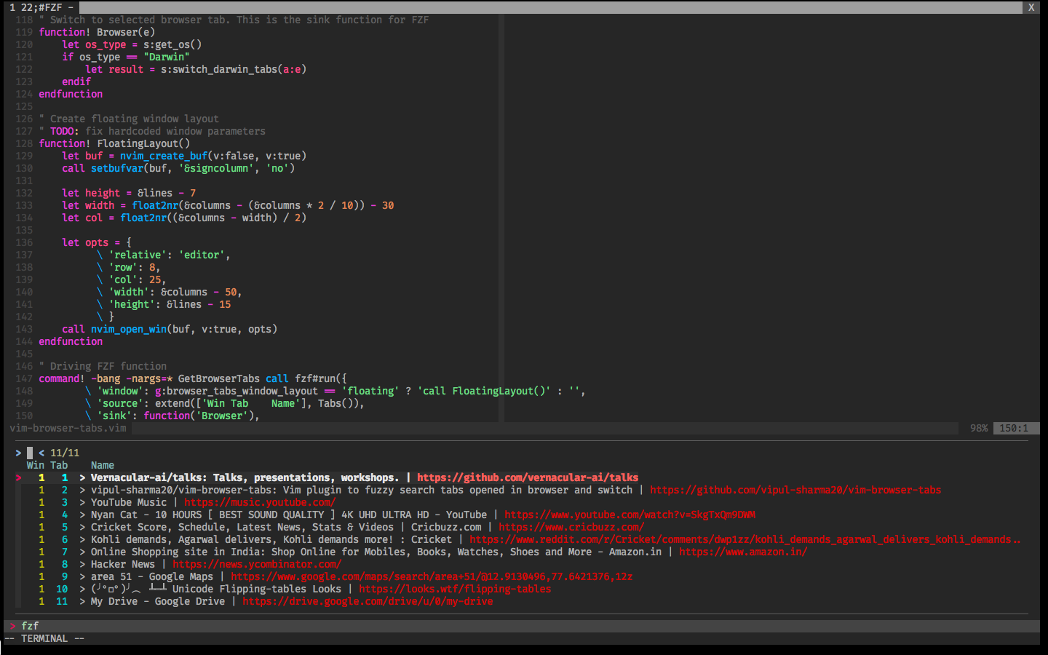Focus the fzf query prompt input

(30, 453)
